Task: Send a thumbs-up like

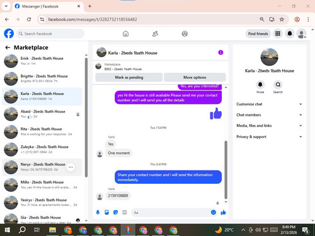Action: (x=223, y=213)
